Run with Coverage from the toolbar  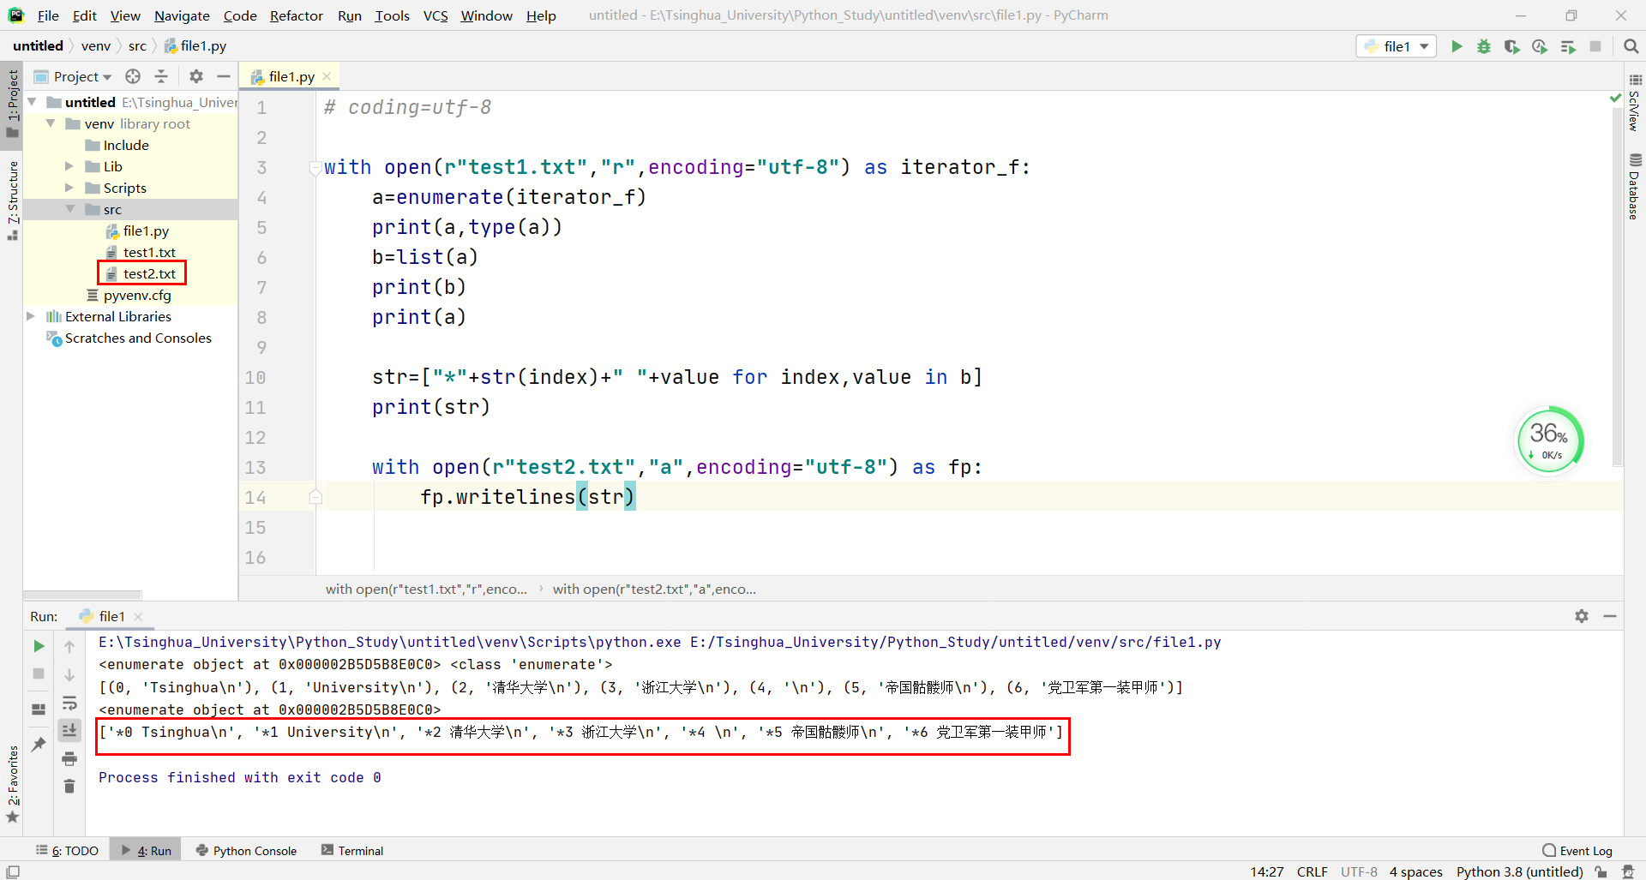[1511, 46]
